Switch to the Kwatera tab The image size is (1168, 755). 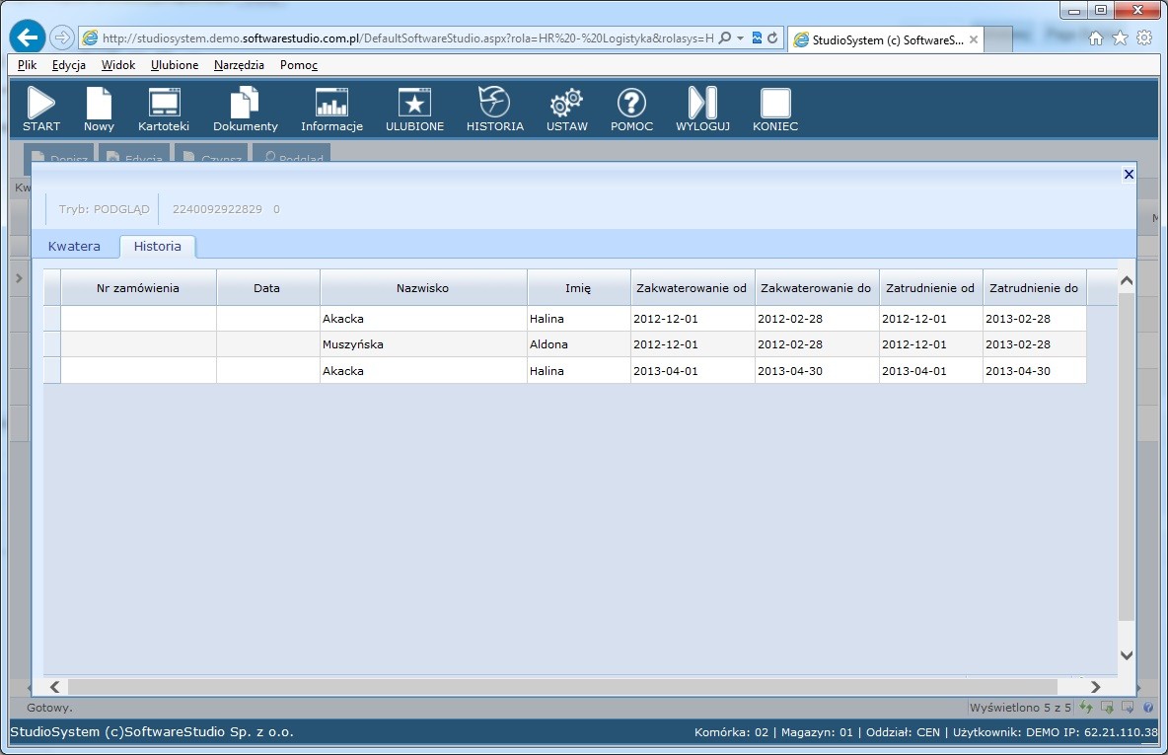pos(74,246)
